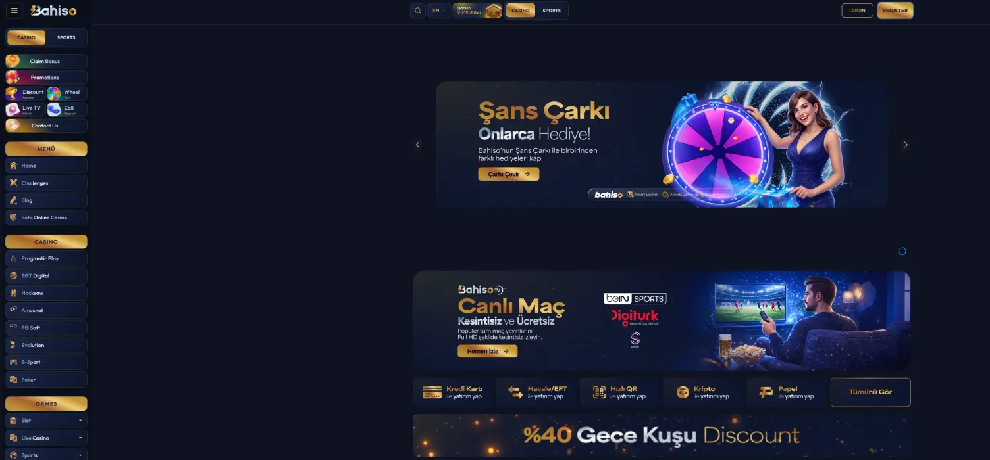Screen dimensions: 990x460
Task: Choose Kripto deposit method tile
Action: [704, 392]
